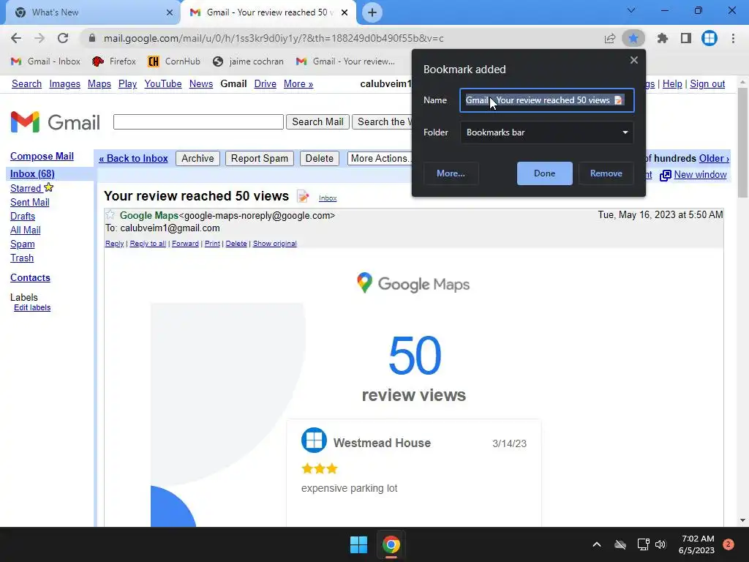View site information lock icon
The height and width of the screenshot is (562, 749).
92,38
